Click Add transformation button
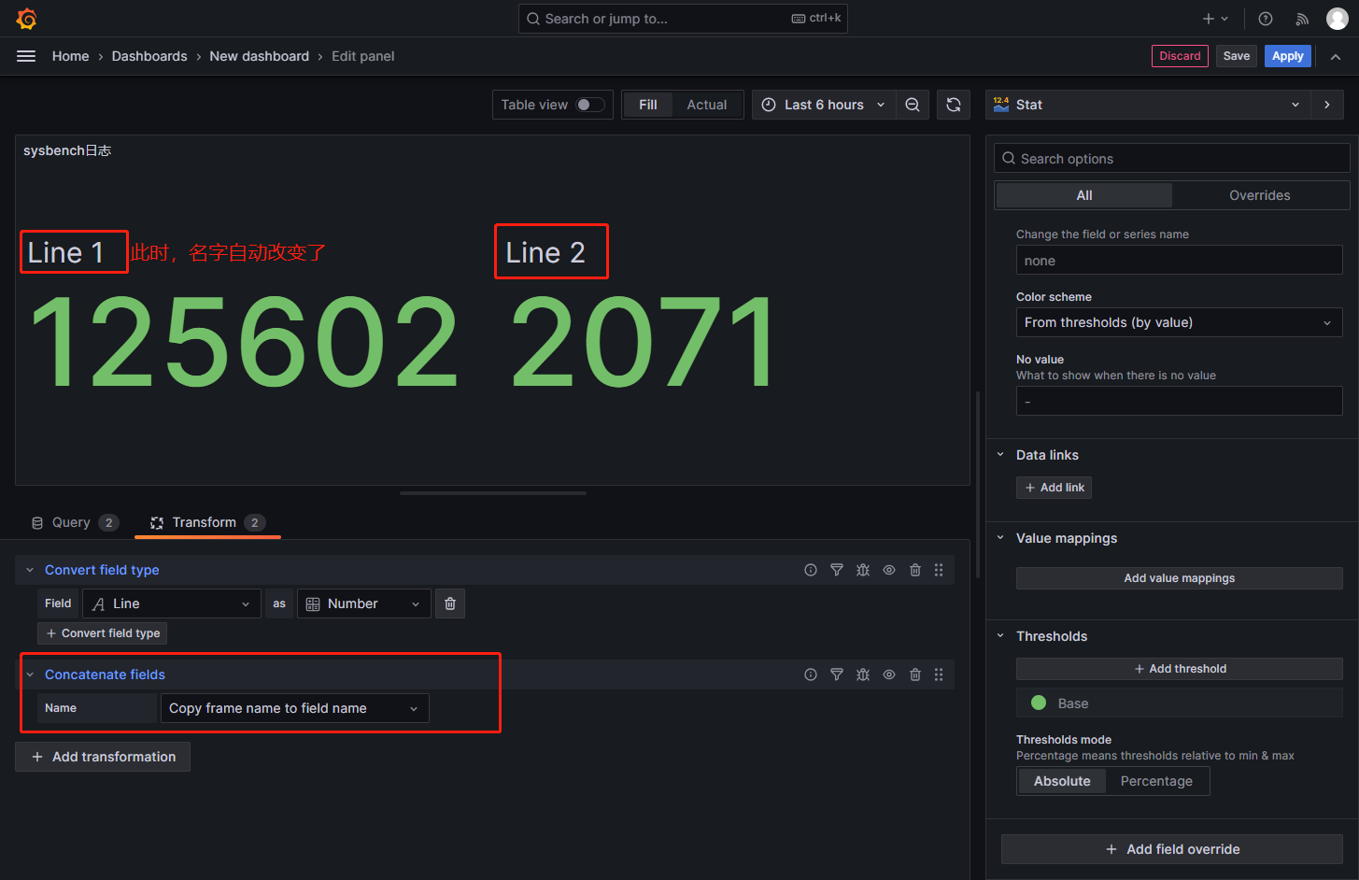Screen dimensions: 1359x880 click(103, 757)
